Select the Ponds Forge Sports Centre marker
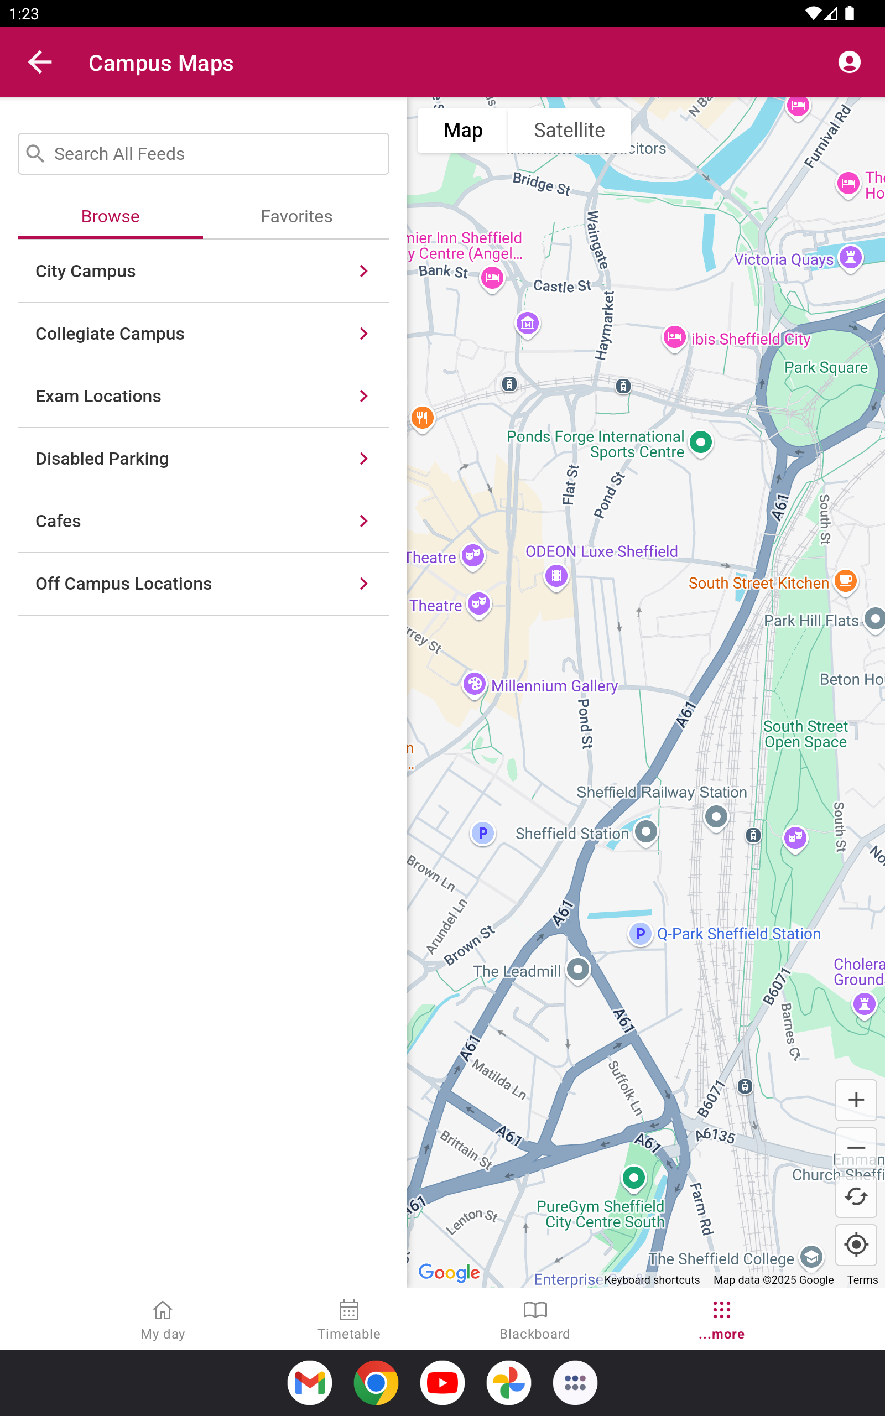 tap(700, 442)
